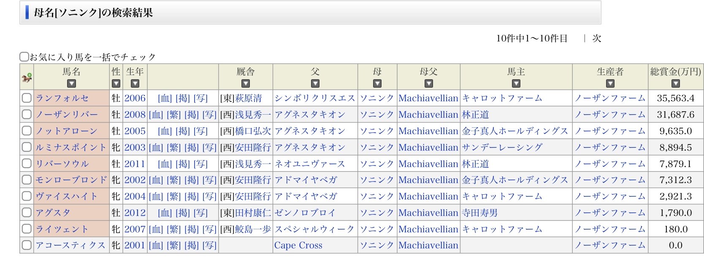The height and width of the screenshot is (263, 704).
Task: Open horse page for ノットアローン
Action: (x=67, y=131)
